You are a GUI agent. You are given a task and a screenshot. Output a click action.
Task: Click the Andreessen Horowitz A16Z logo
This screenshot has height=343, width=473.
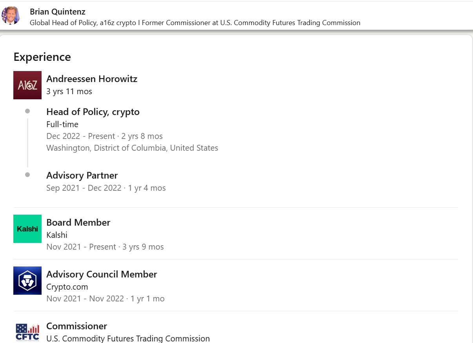(x=27, y=85)
